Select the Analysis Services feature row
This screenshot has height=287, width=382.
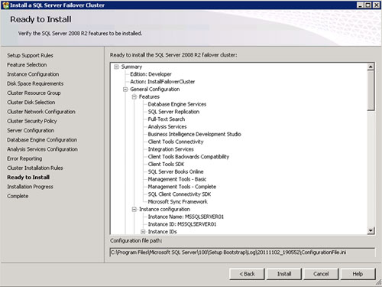(x=167, y=127)
